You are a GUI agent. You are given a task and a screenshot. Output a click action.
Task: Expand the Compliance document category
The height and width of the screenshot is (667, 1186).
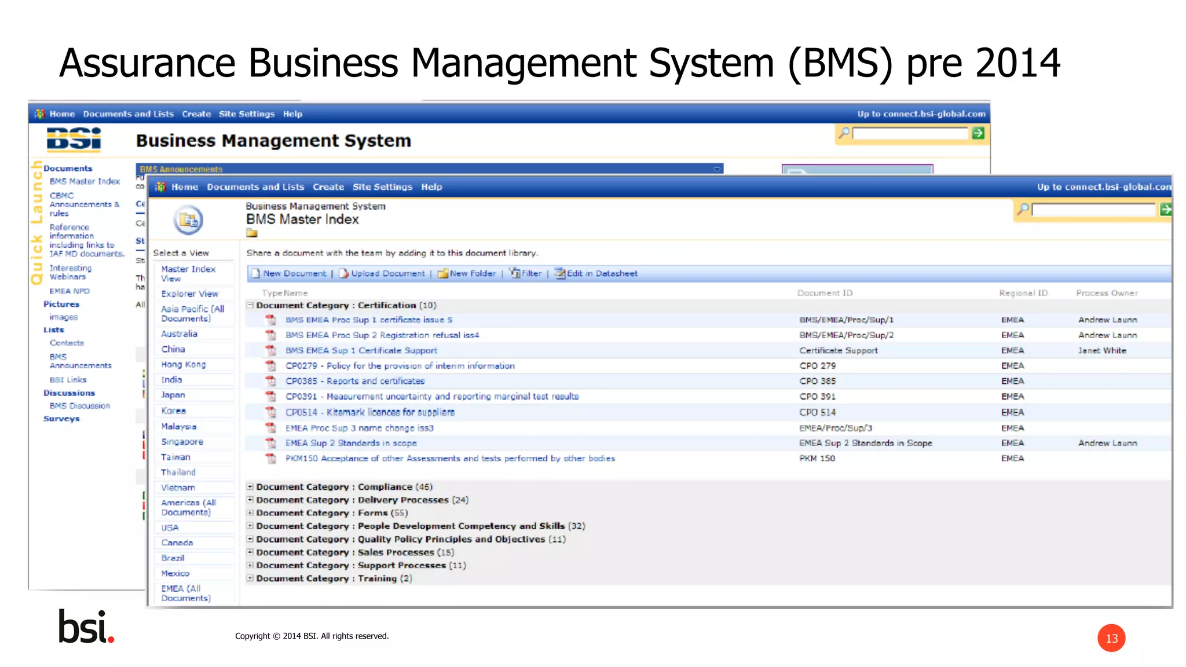250,486
